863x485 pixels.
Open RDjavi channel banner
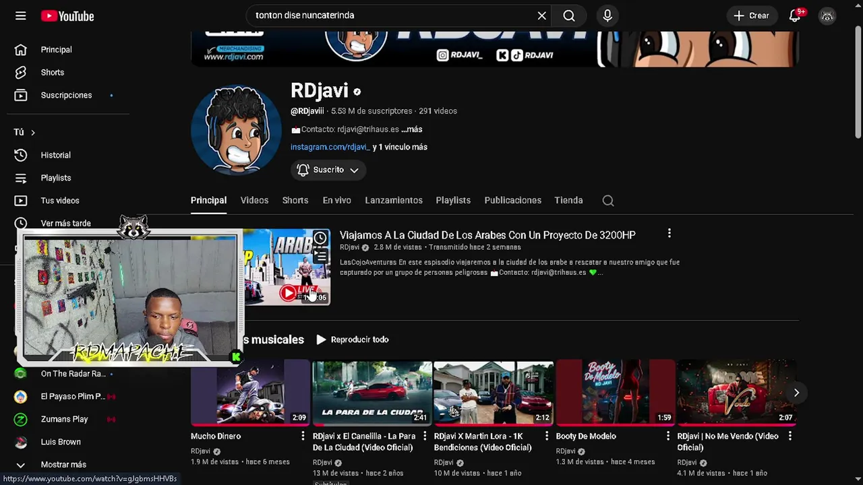(x=495, y=49)
